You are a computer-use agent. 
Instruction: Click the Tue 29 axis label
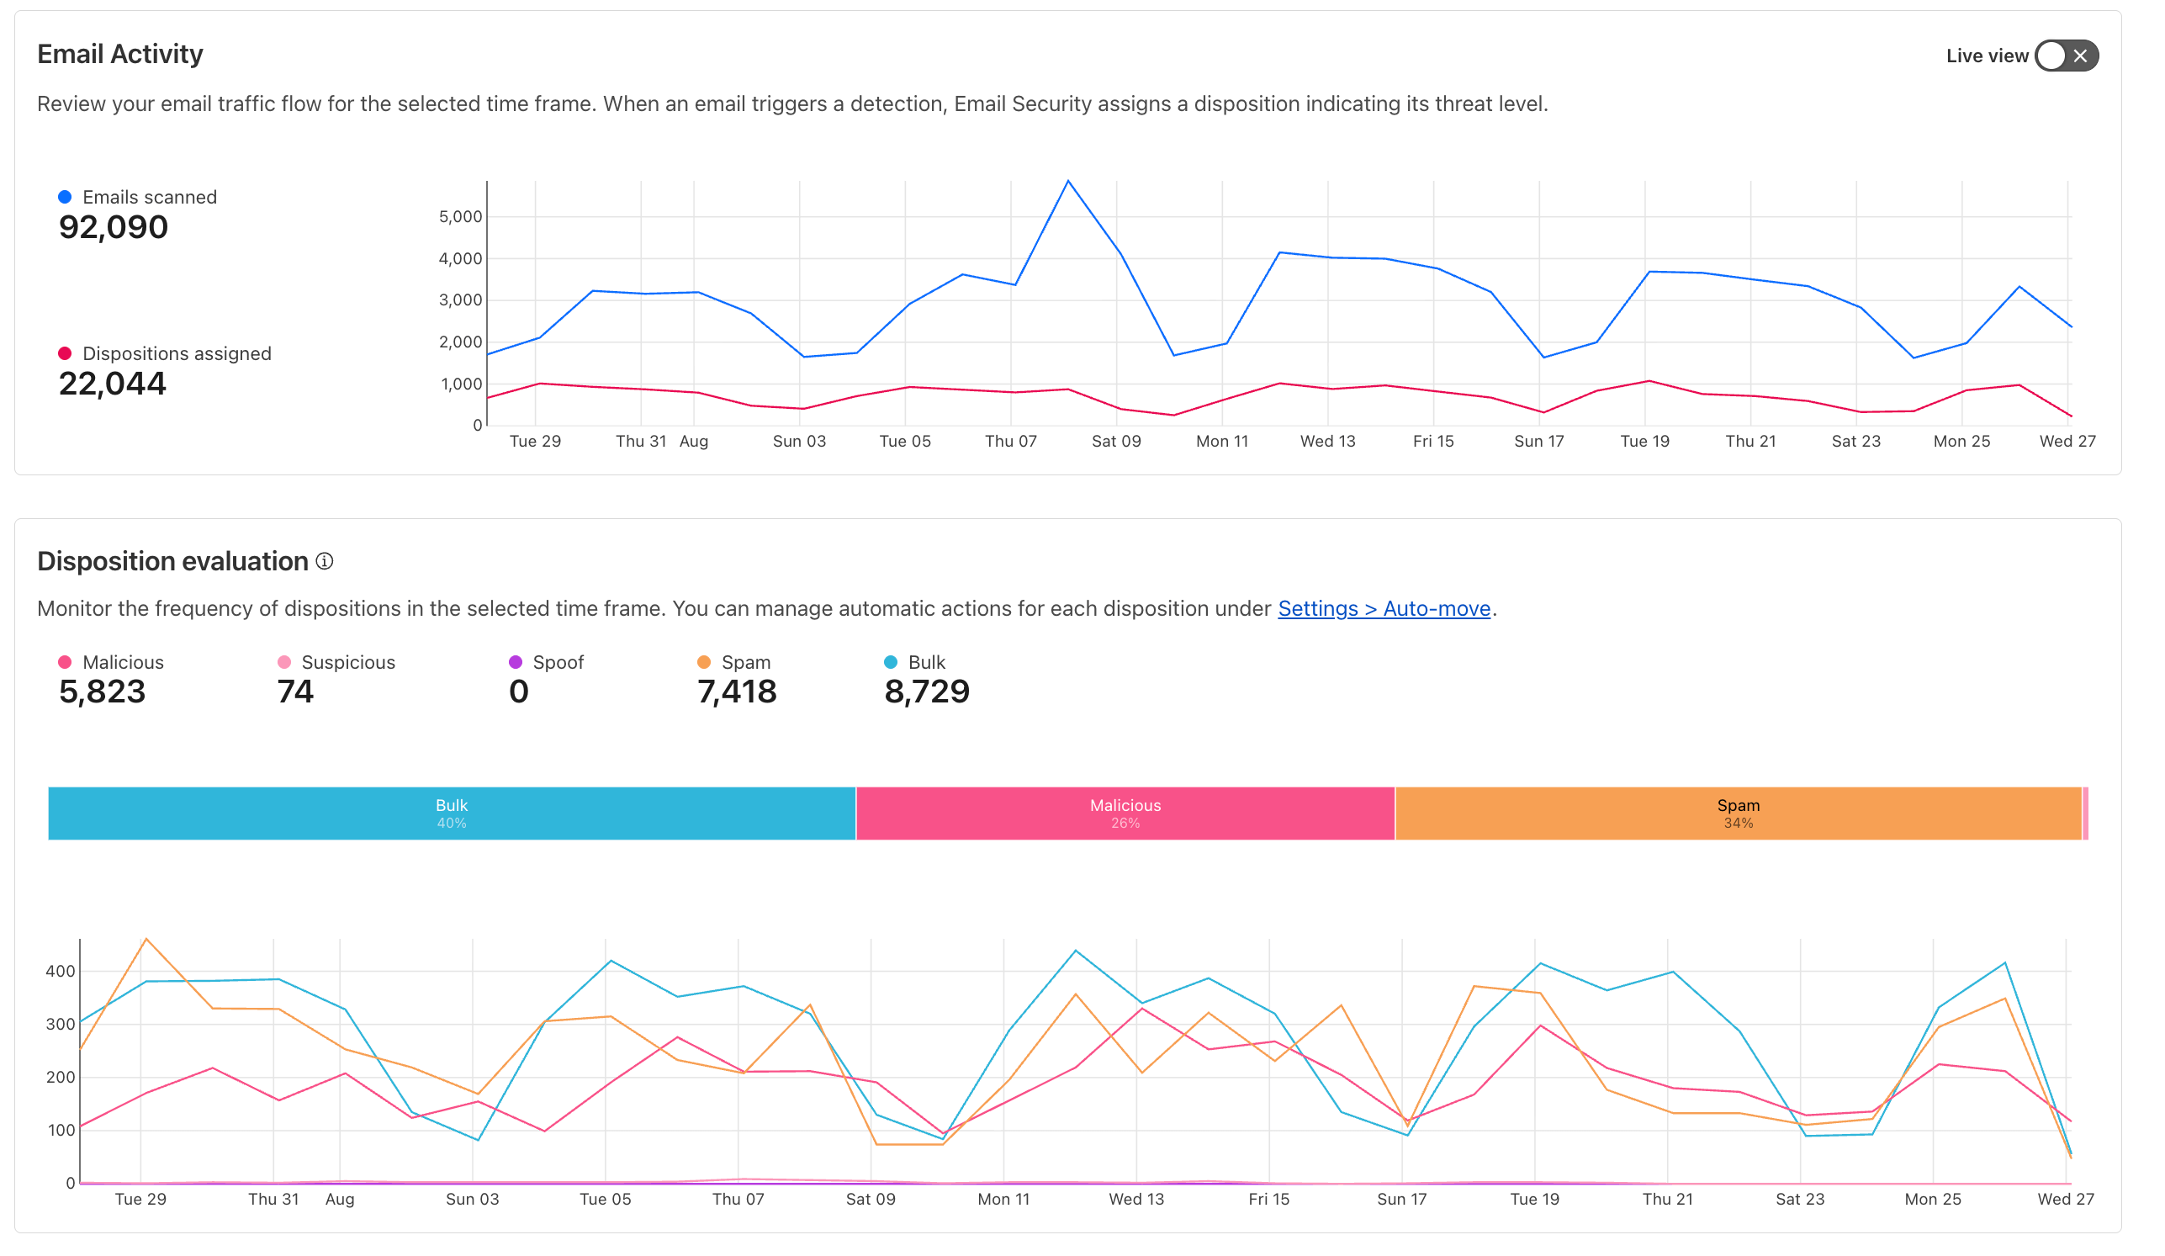(536, 441)
